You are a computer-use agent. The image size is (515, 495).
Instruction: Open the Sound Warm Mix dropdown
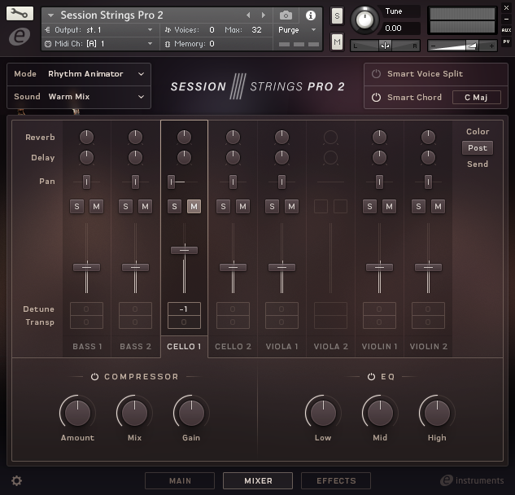point(79,97)
